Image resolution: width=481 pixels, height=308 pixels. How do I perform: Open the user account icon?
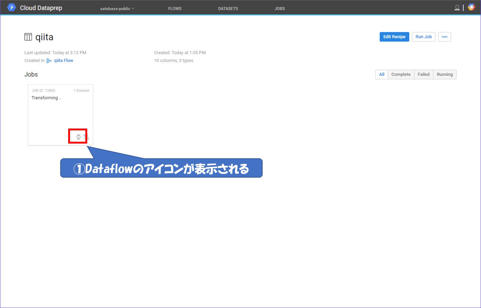click(457, 8)
